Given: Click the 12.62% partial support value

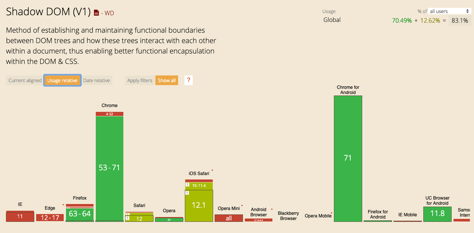Looking at the screenshot, I should (430, 20).
